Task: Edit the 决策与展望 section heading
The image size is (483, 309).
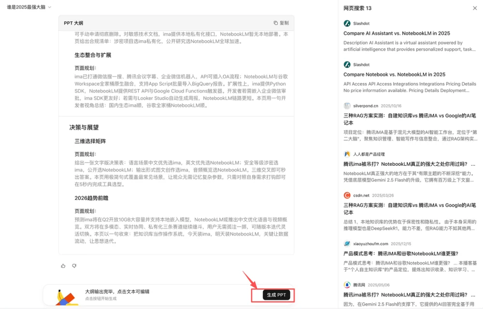Action: pos(84,127)
